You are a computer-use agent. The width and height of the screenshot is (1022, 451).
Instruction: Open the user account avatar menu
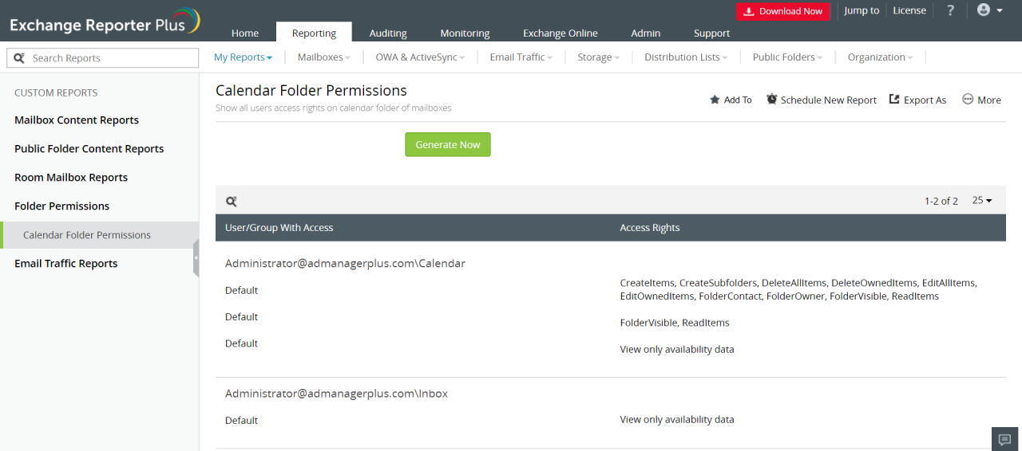pos(989,10)
